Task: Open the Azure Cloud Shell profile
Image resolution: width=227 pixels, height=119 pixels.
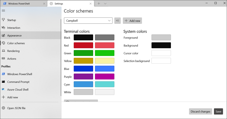Action: point(31,90)
